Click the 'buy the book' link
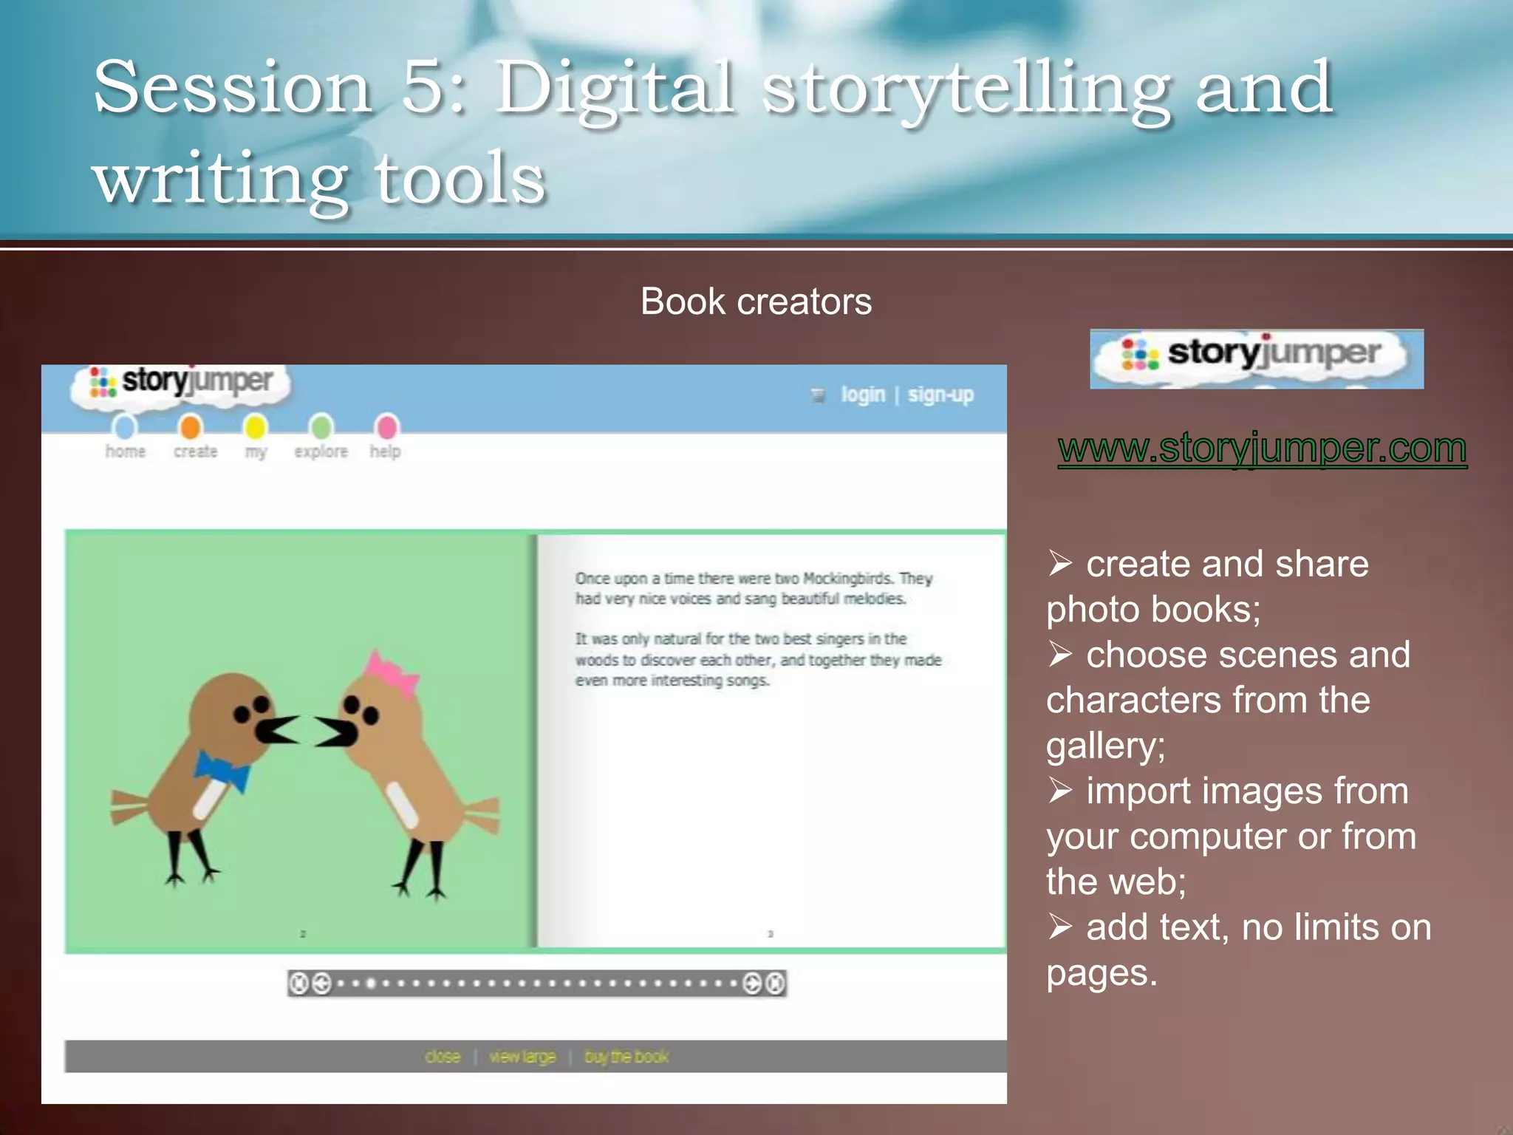The width and height of the screenshot is (1513, 1135). pyautogui.click(x=626, y=1057)
